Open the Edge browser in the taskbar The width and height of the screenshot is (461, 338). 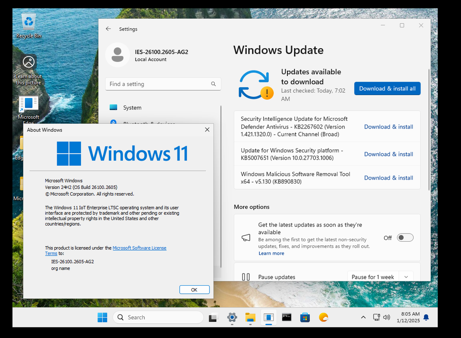tap(323, 317)
